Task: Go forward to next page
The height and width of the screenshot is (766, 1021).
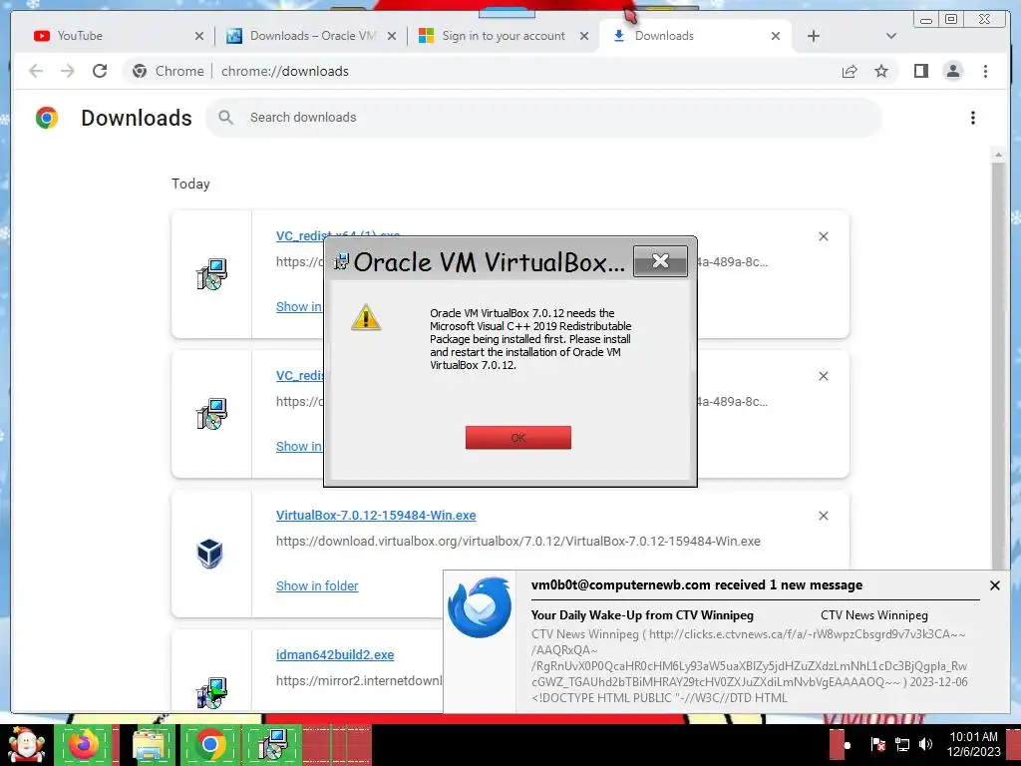Action: [x=68, y=71]
